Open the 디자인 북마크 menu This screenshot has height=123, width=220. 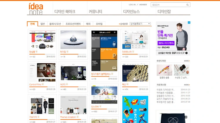tap(65, 11)
